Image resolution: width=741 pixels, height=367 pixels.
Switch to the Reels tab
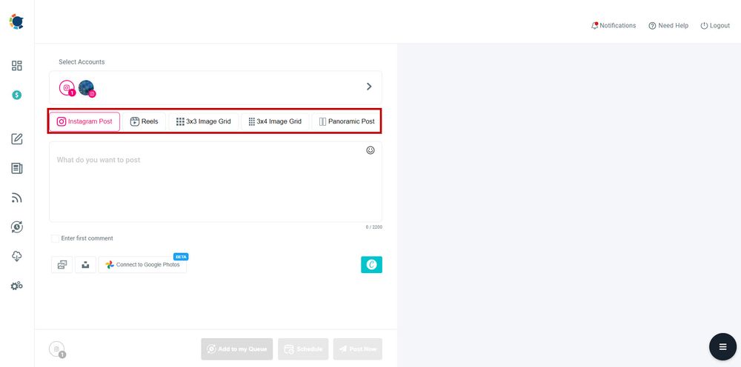point(144,121)
